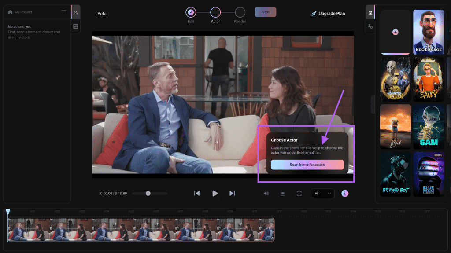451x253 pixels.
Task: Mute the video with the speaker icon
Action: (x=266, y=194)
